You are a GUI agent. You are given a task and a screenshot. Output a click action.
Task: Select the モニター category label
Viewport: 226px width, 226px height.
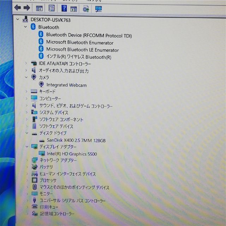click(x=46, y=194)
